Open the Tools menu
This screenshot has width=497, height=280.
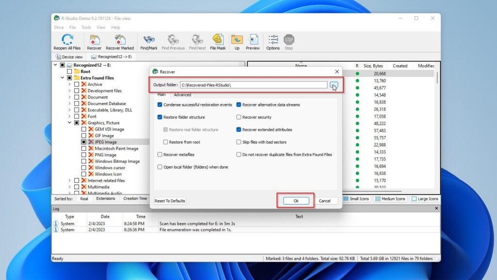click(86, 27)
